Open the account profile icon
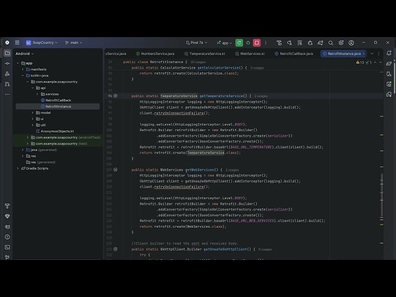Screen dimensions: 396x297 (x=351, y=43)
